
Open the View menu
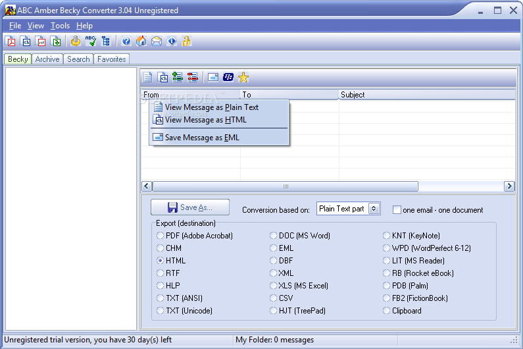[x=36, y=26]
